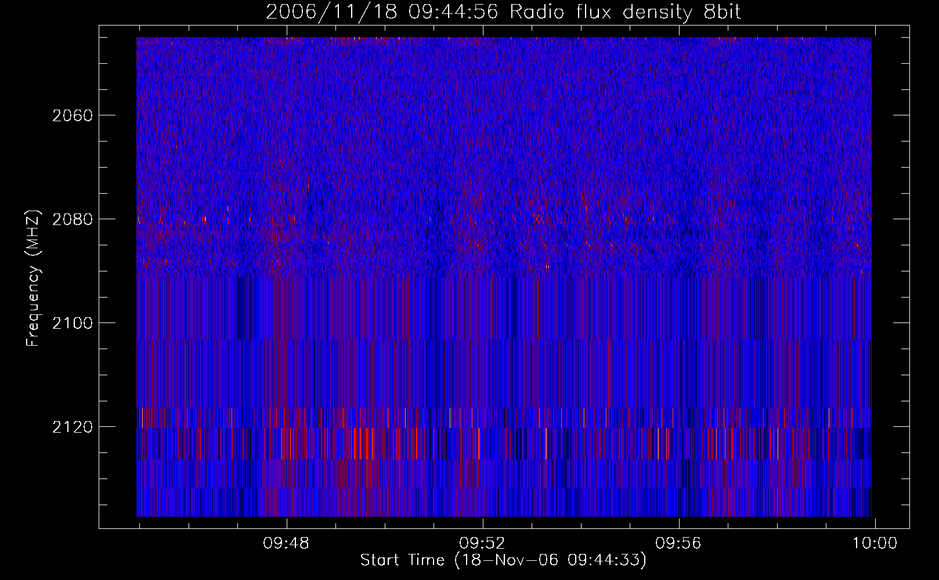Click the "Frequency (MHZ)" axis label
This screenshot has height=580, width=939.
(33, 278)
